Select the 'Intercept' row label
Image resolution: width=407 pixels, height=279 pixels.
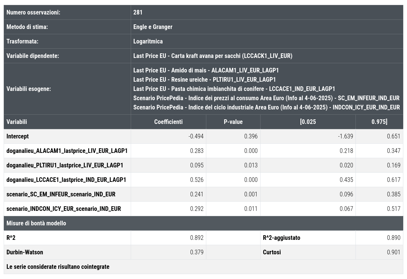coord(18,136)
